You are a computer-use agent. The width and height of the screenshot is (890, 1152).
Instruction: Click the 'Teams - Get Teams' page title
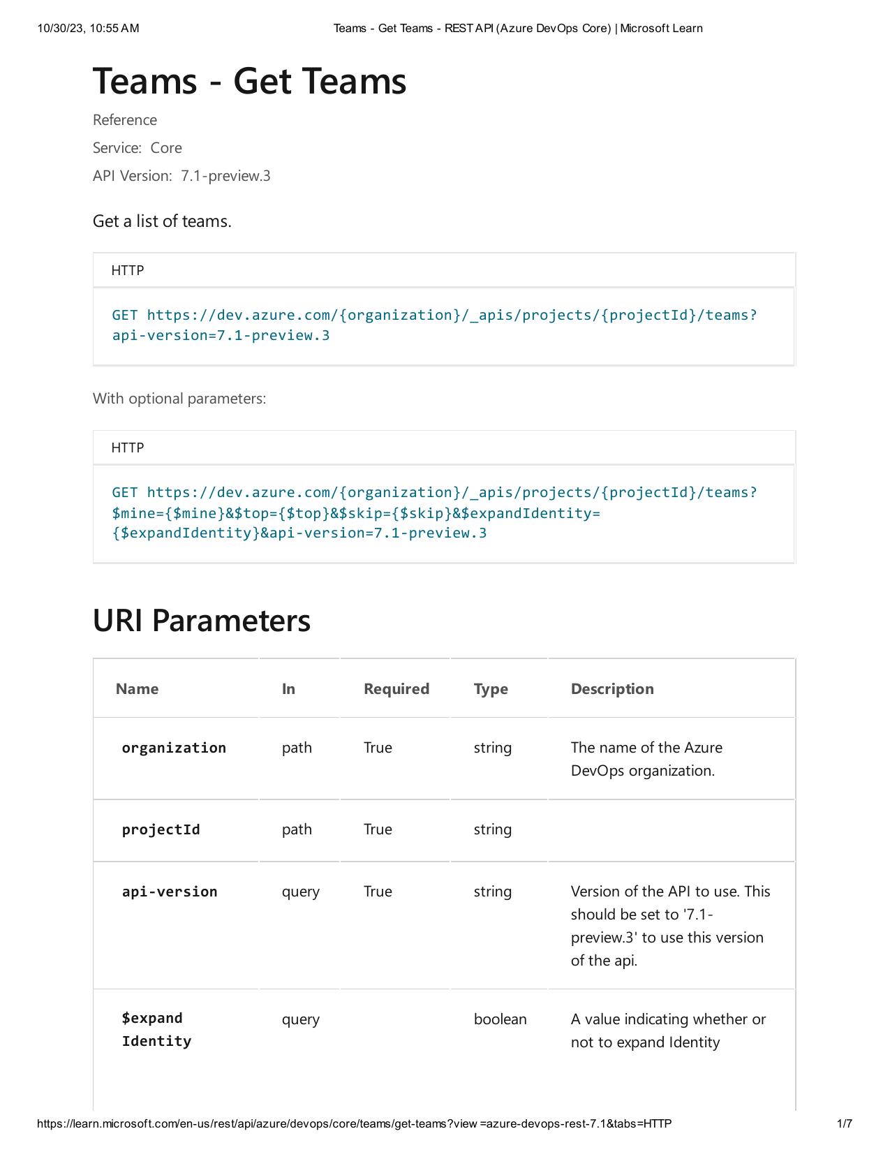coord(249,80)
